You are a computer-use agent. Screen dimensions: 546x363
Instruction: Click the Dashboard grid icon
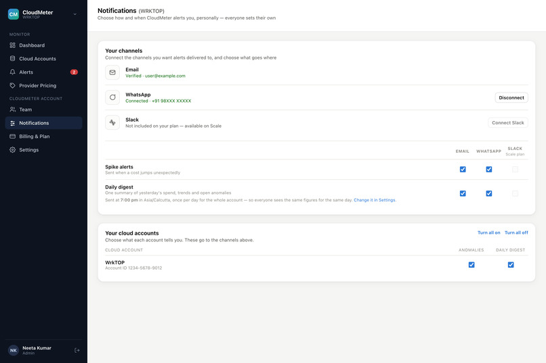(x=13, y=45)
